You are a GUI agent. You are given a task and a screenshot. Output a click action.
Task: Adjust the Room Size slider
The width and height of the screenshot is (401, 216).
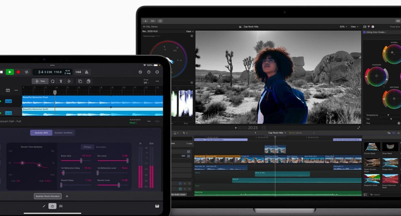pos(76,161)
